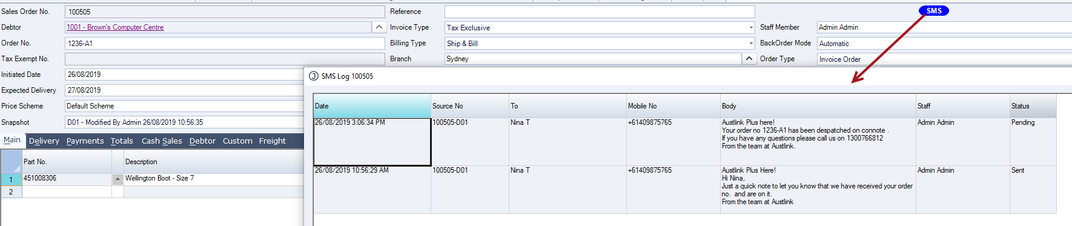Click mobile number in the Sent row
The image size is (1072, 226).
point(673,190)
